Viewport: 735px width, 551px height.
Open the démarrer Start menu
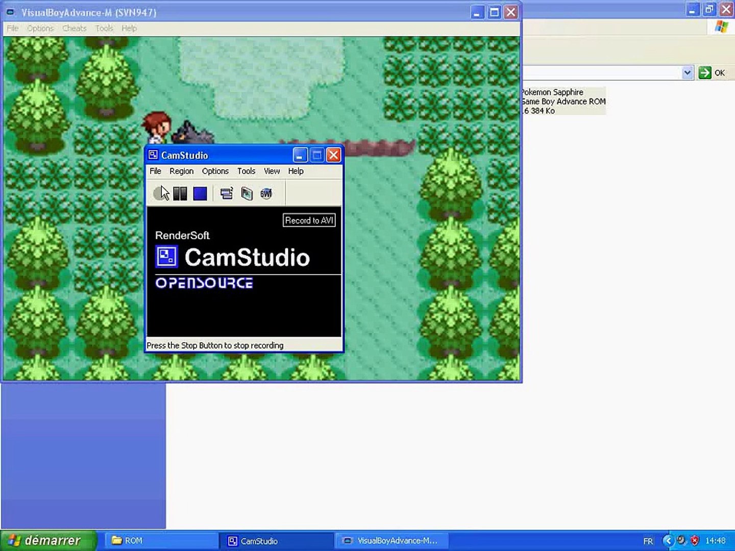48,540
